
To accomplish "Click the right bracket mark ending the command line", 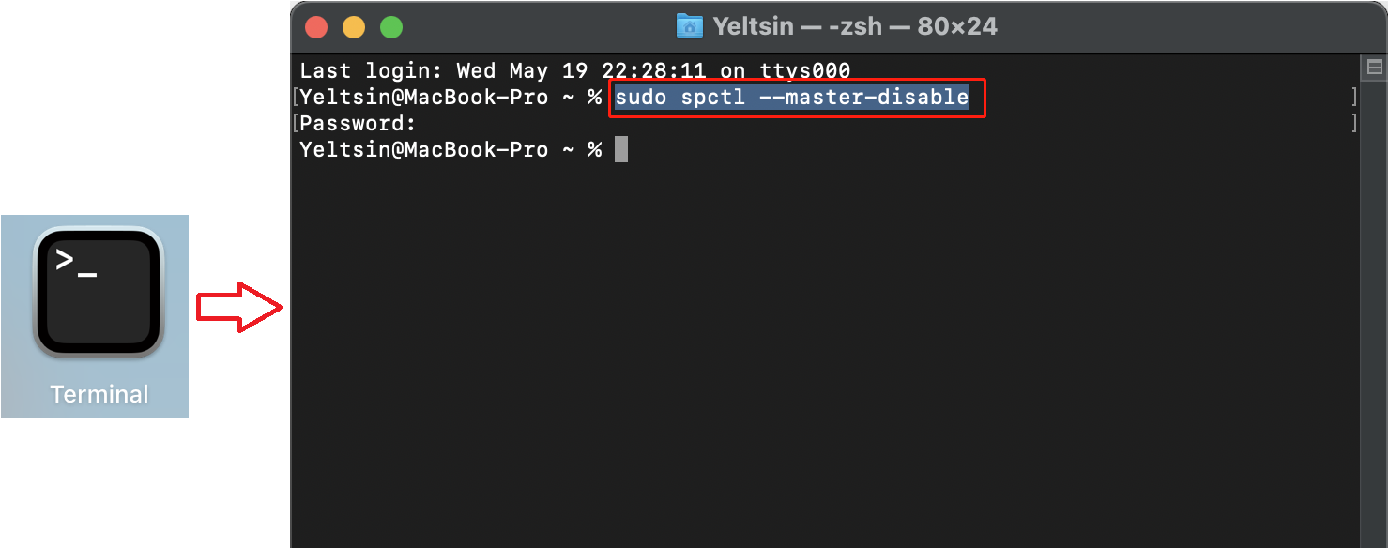I will click(1354, 97).
